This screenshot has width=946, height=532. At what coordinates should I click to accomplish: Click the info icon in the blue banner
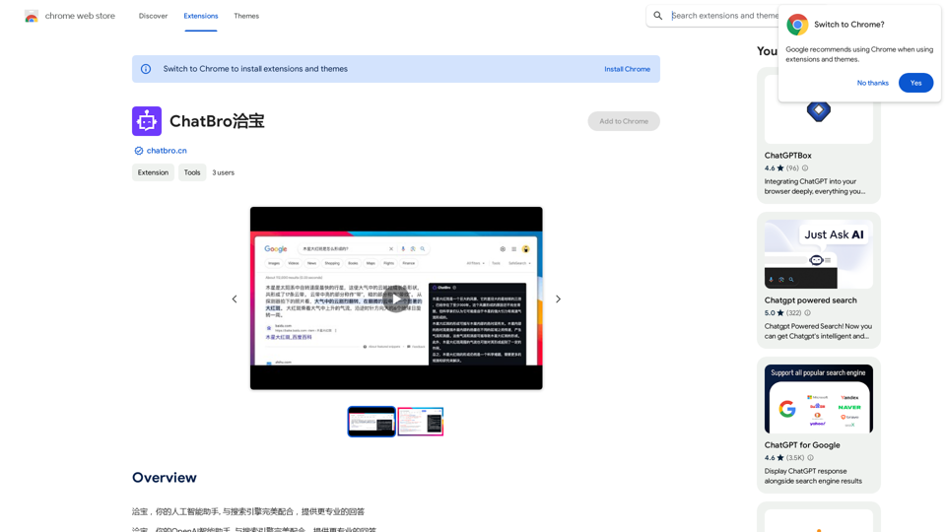click(x=146, y=69)
